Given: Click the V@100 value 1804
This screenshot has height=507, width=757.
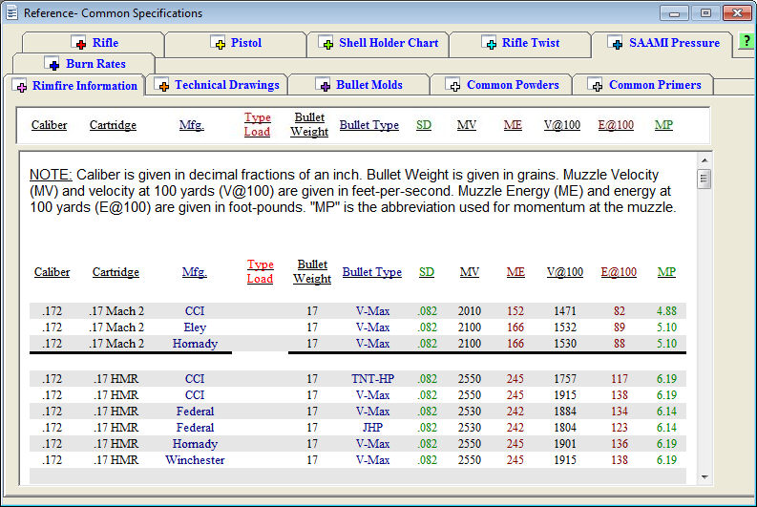Looking at the screenshot, I should (x=565, y=428).
